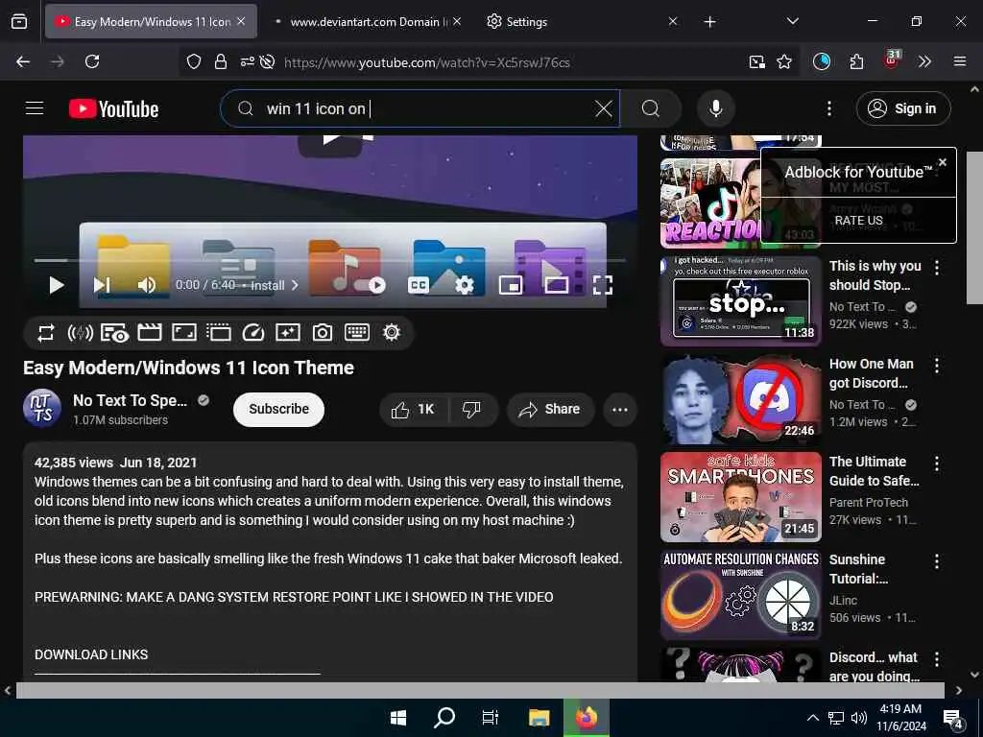Open options for 'This is why you should Stop'
Image resolution: width=983 pixels, height=737 pixels.
(937, 268)
